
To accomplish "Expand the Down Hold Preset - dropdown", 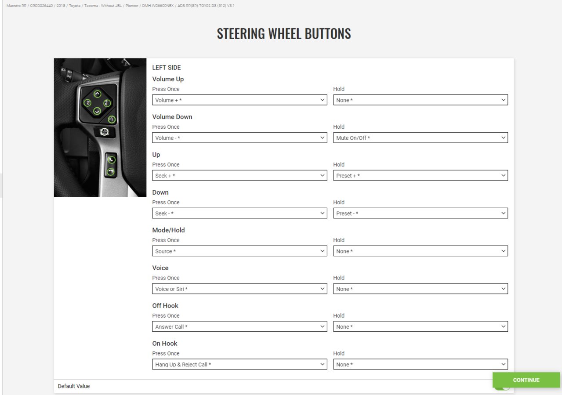I will (x=421, y=214).
